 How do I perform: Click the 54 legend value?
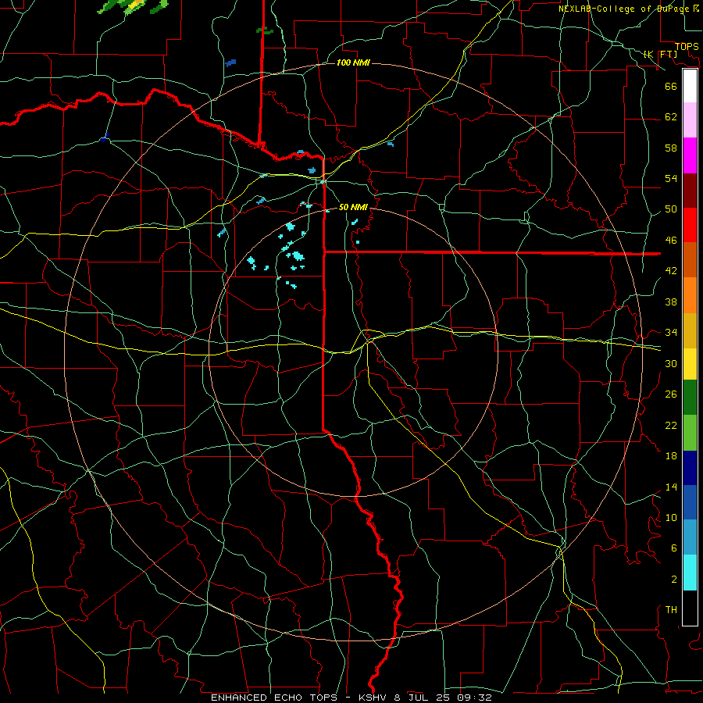[671, 178]
